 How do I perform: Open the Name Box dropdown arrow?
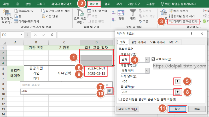(x=21, y=35)
